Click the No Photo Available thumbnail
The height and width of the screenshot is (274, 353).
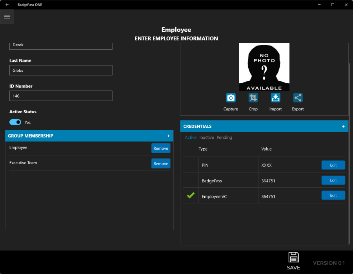(264, 67)
